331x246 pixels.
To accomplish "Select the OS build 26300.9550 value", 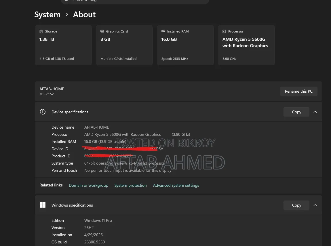I will point(95,242).
